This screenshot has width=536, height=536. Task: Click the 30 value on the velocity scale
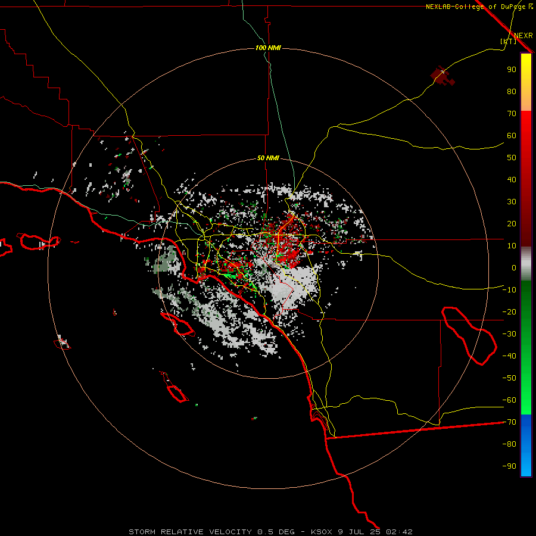(512, 202)
